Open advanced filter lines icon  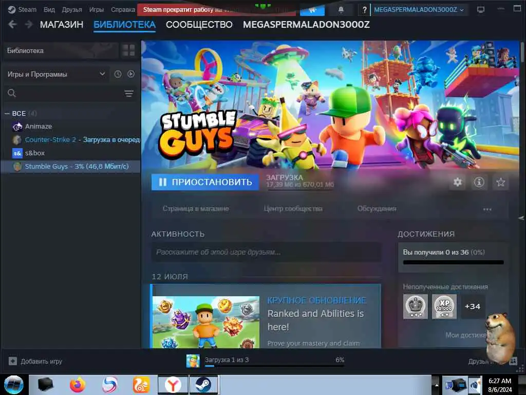129,94
